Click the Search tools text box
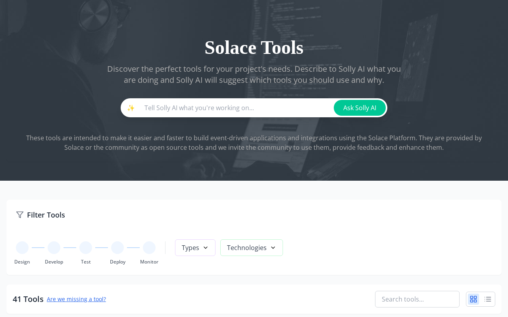 click(417, 299)
